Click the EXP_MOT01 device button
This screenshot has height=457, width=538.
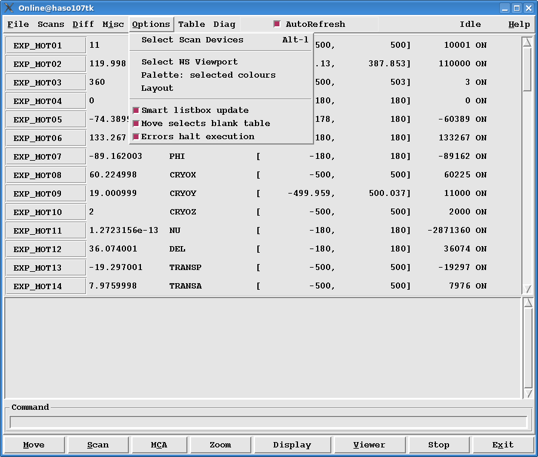click(x=45, y=45)
